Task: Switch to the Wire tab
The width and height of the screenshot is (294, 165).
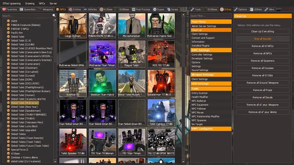Action: point(270,9)
